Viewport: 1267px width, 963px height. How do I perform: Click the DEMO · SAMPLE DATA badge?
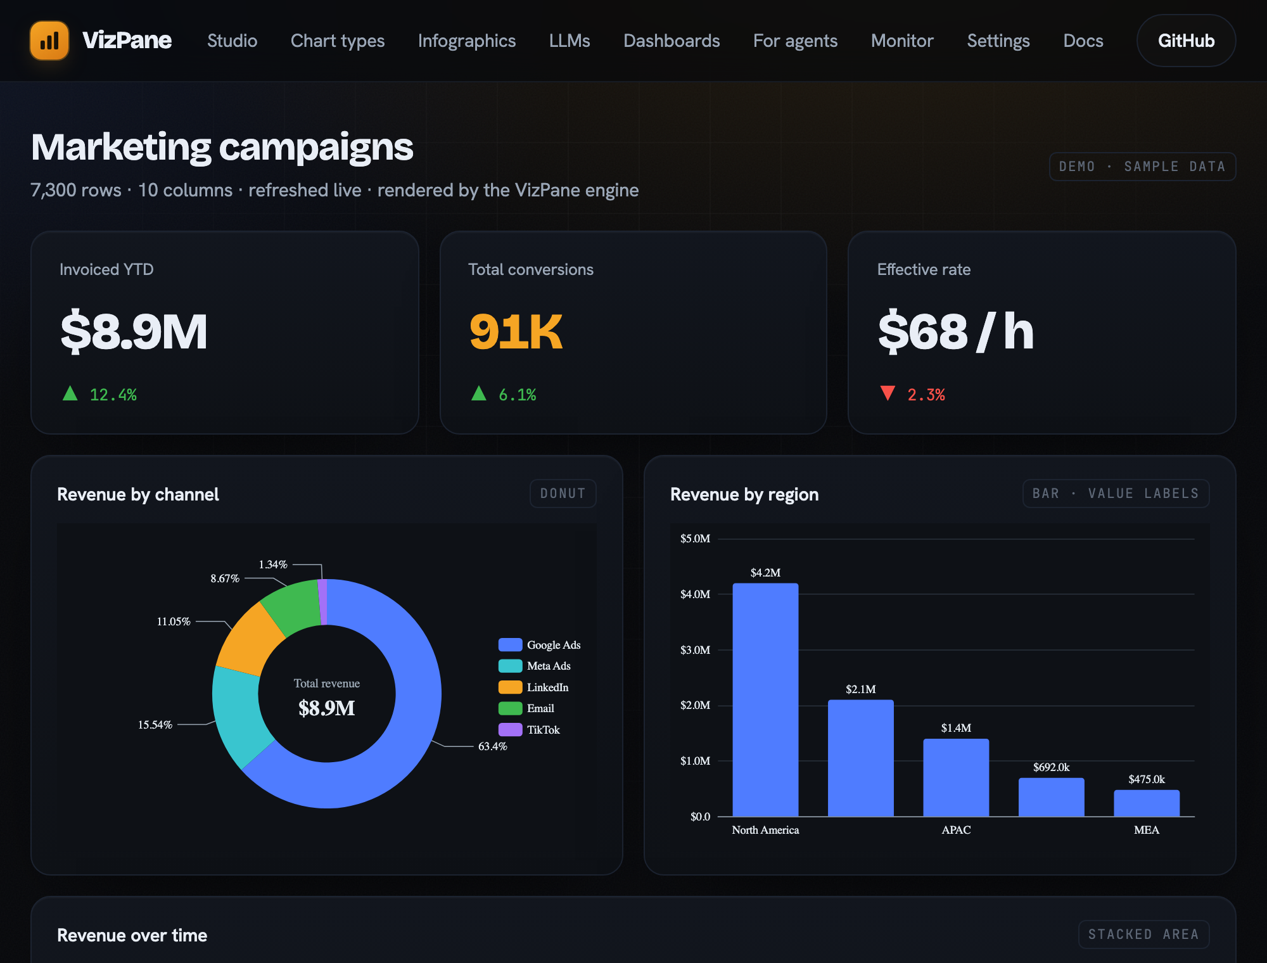tap(1142, 167)
